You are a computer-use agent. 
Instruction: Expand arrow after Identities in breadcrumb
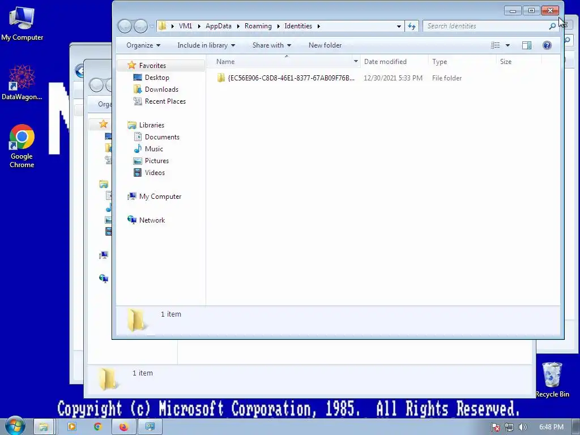point(318,26)
